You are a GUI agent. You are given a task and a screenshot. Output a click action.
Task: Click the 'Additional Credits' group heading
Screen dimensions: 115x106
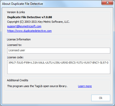pos(17,80)
